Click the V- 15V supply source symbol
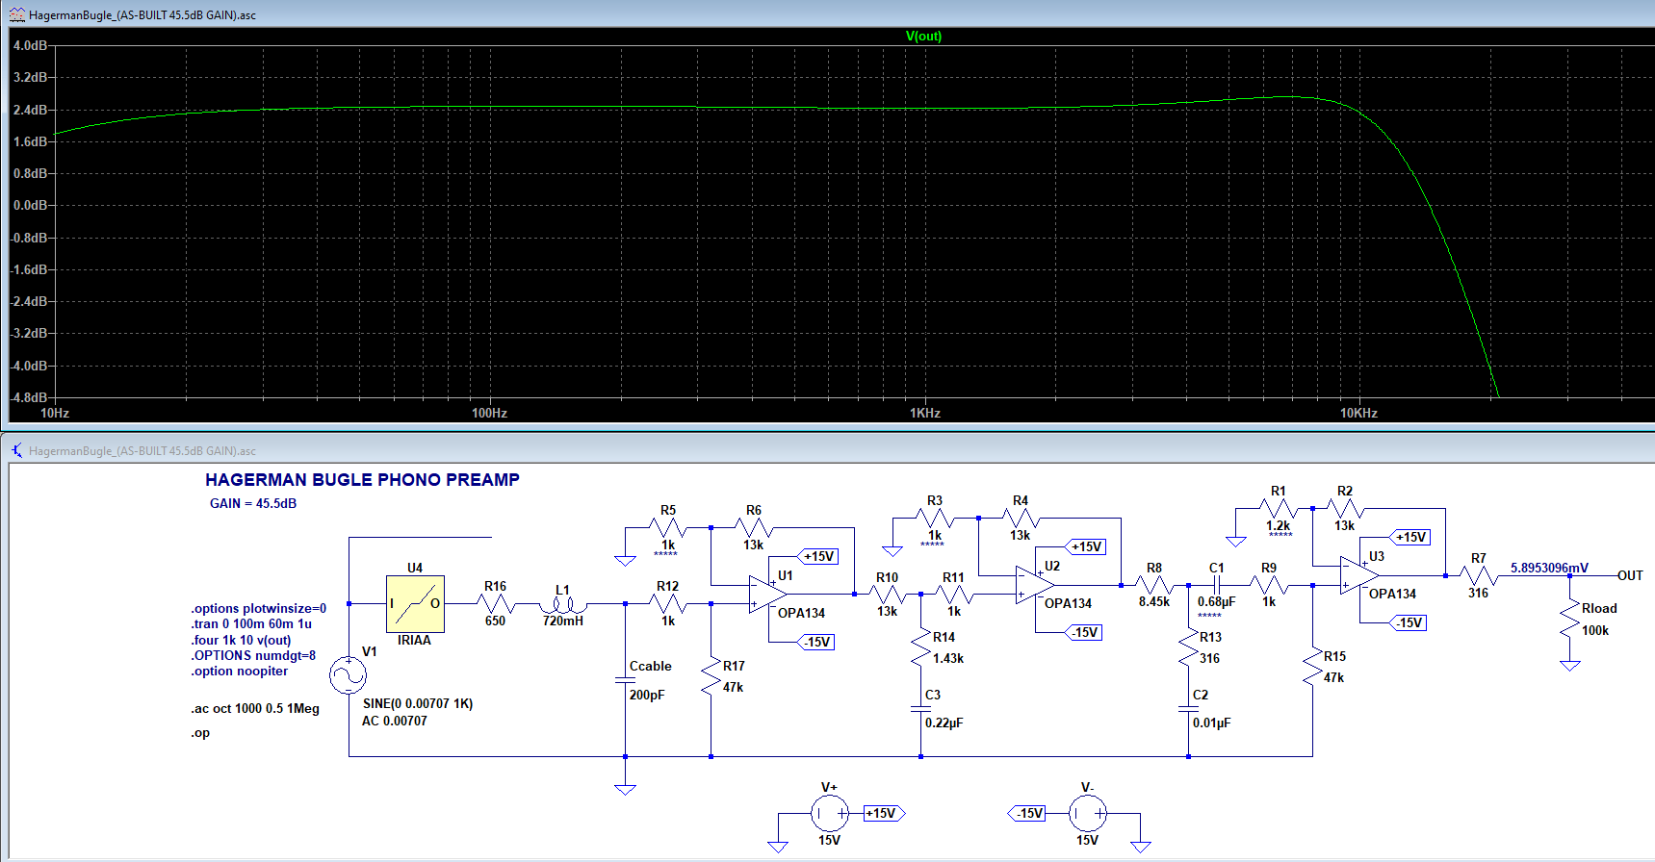The width and height of the screenshot is (1655, 862). 1088,814
